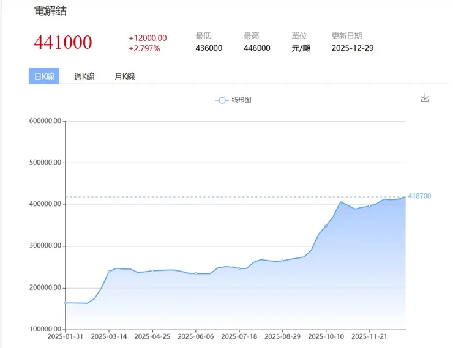Click the lowest price value 436000
Image resolution: width=453 pixels, height=348 pixels.
tap(209, 48)
